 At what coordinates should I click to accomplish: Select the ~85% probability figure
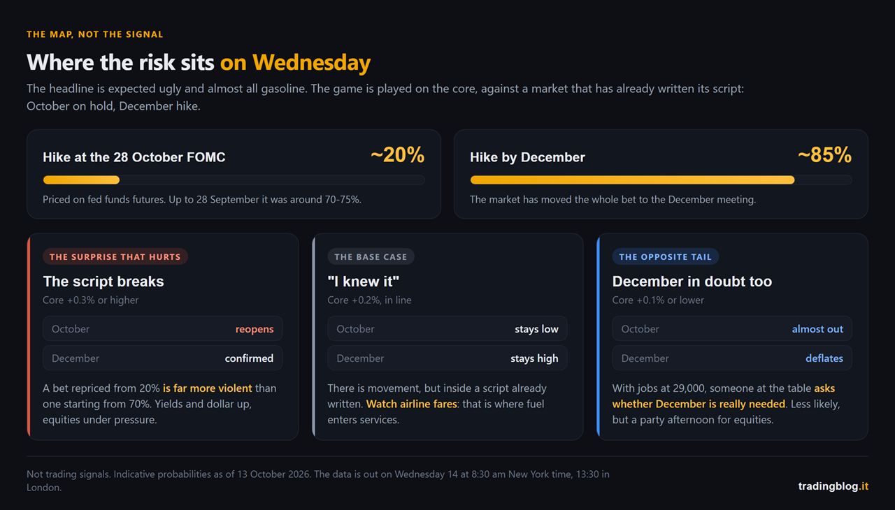pyautogui.click(x=824, y=155)
